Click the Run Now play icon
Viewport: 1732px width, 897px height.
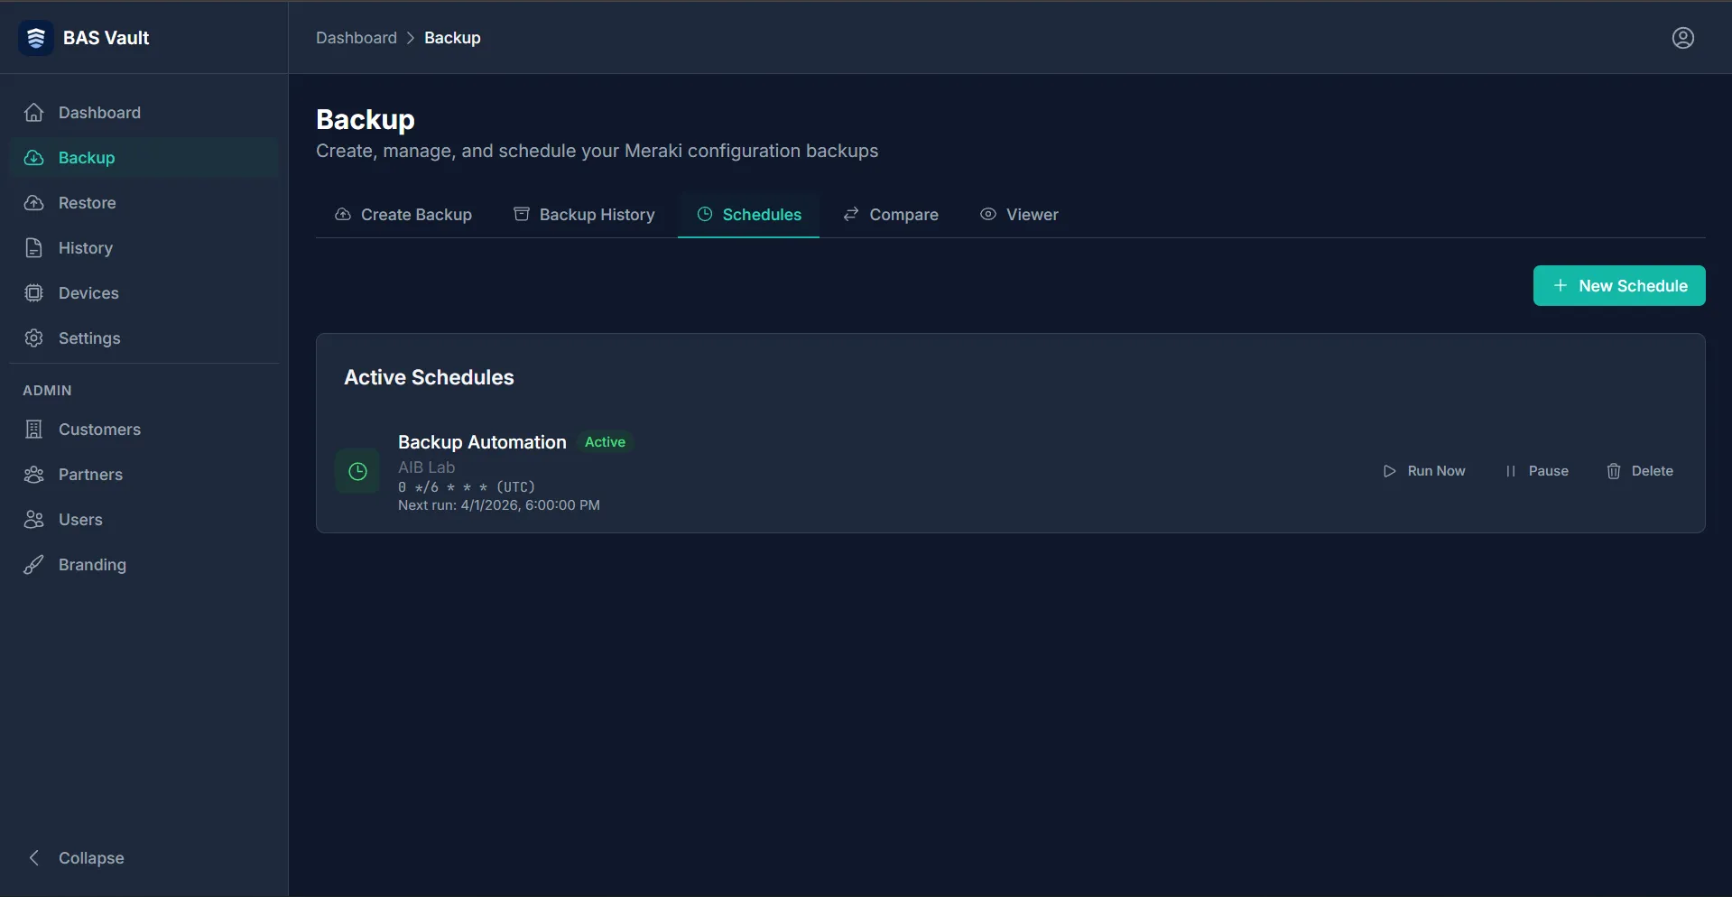point(1390,471)
